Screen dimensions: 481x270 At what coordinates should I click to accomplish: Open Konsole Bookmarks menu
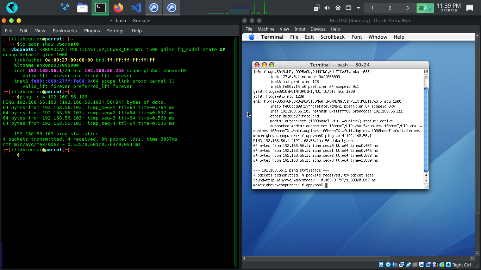[64, 31]
